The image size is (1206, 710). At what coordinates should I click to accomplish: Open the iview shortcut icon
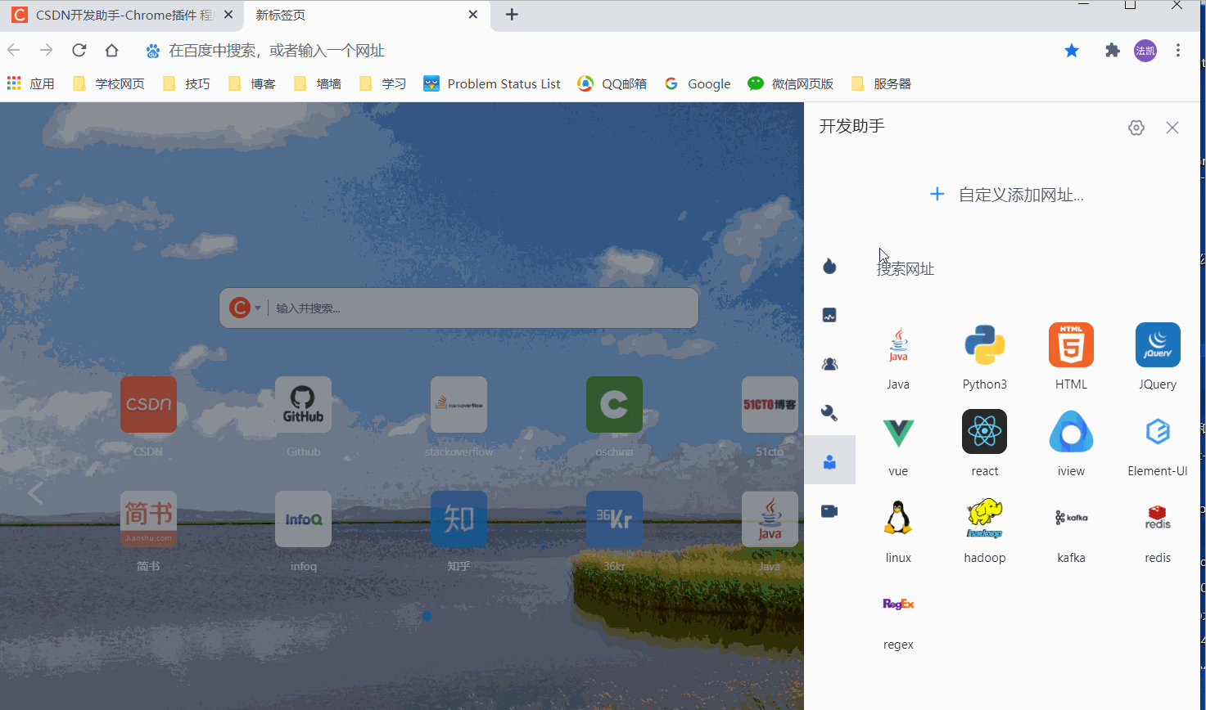(x=1071, y=432)
